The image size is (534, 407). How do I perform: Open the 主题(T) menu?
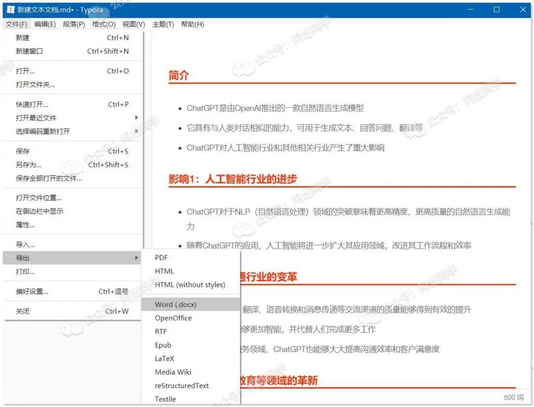point(163,24)
